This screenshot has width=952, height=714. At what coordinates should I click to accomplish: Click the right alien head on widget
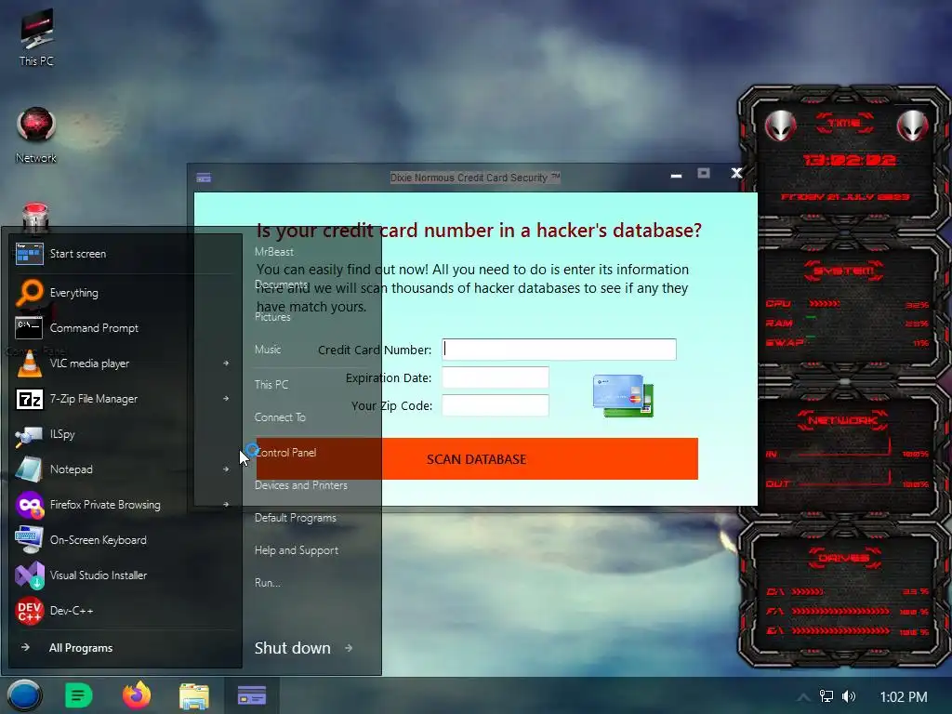tap(912, 126)
